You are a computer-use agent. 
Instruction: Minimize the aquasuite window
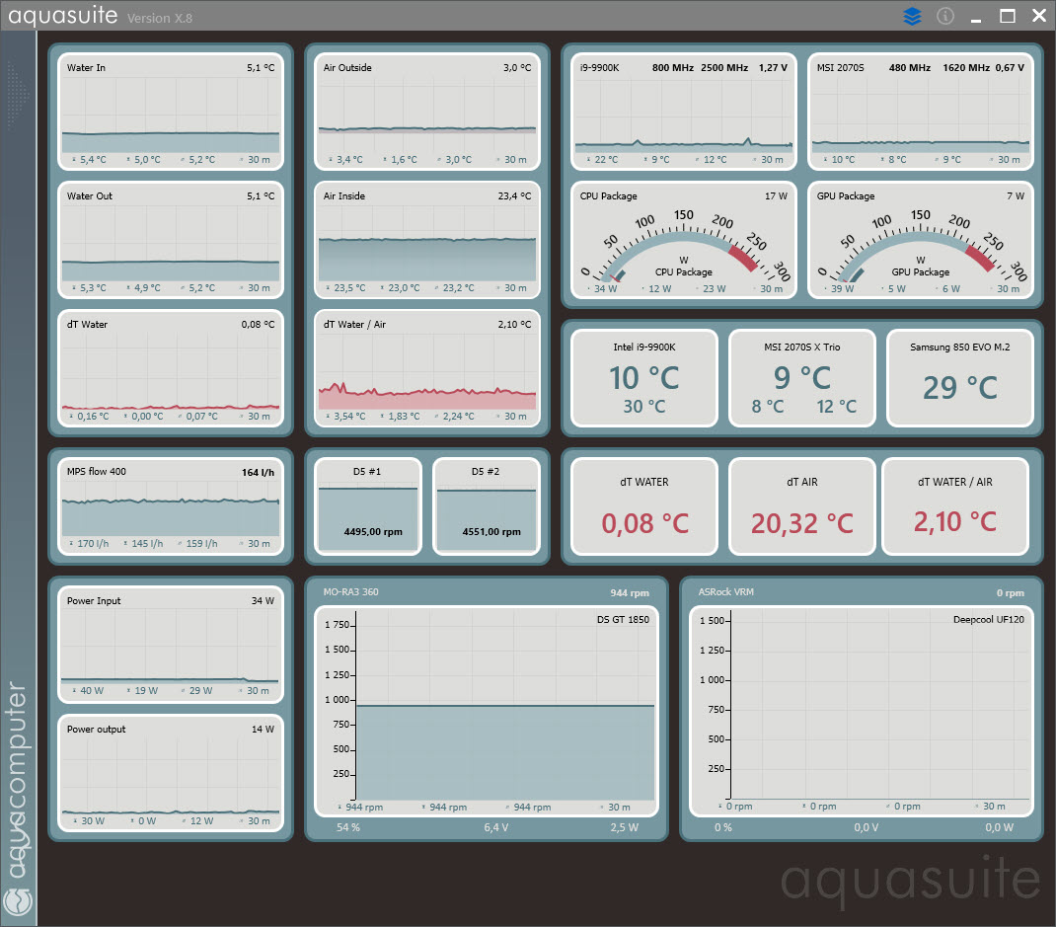click(x=976, y=17)
